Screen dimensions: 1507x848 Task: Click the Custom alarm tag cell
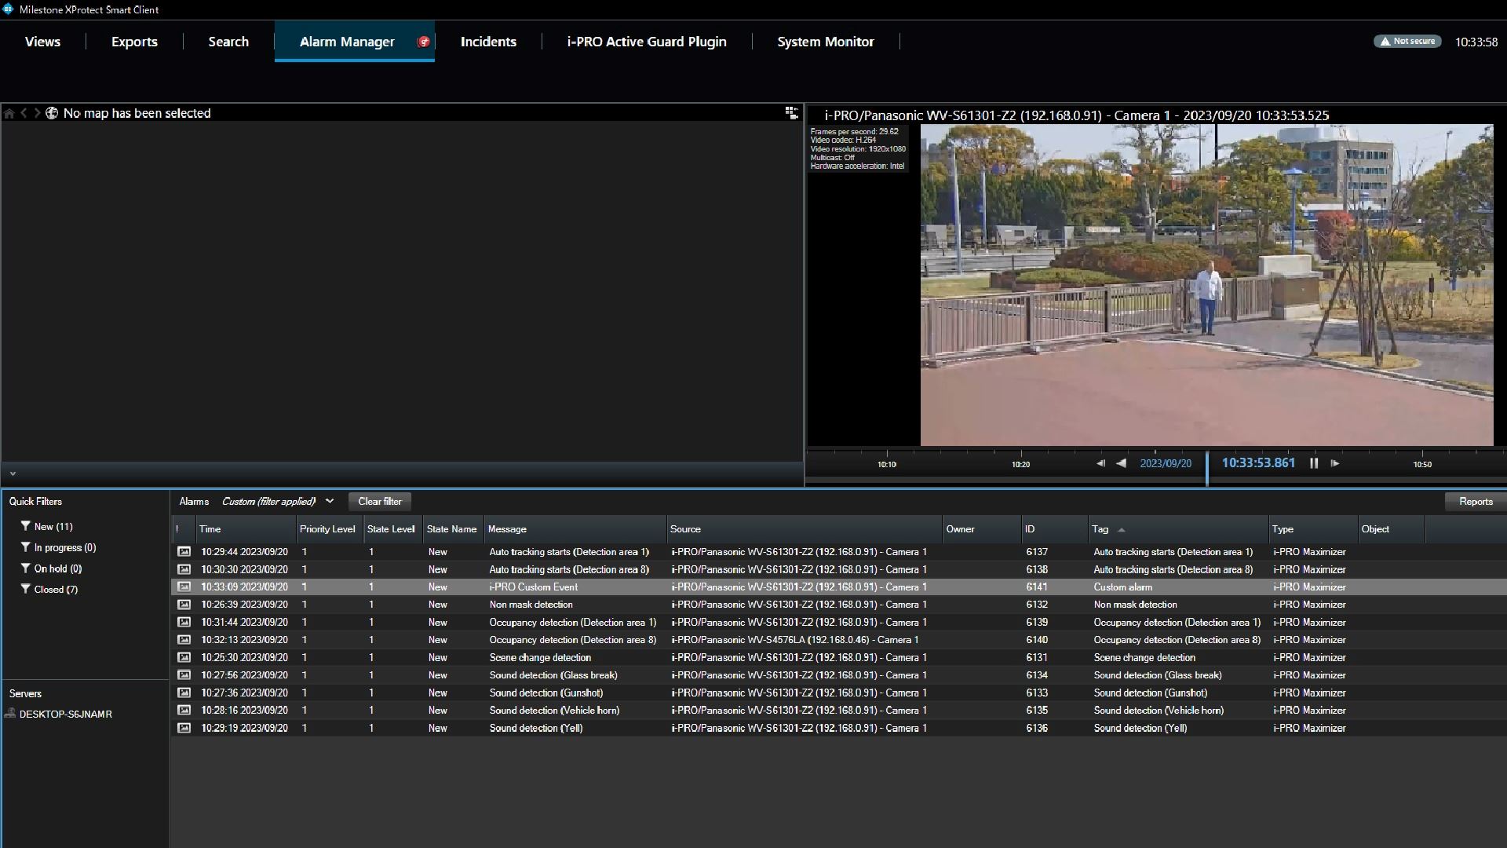click(1123, 587)
